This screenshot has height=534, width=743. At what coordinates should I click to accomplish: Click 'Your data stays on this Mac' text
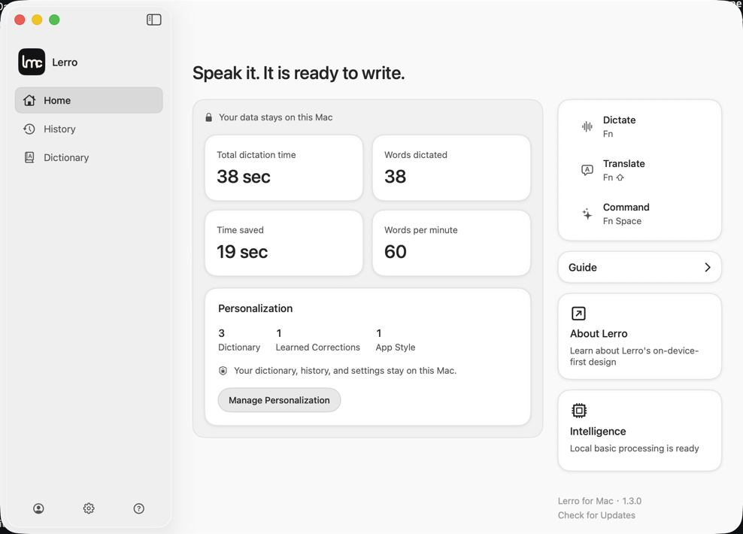(x=276, y=117)
